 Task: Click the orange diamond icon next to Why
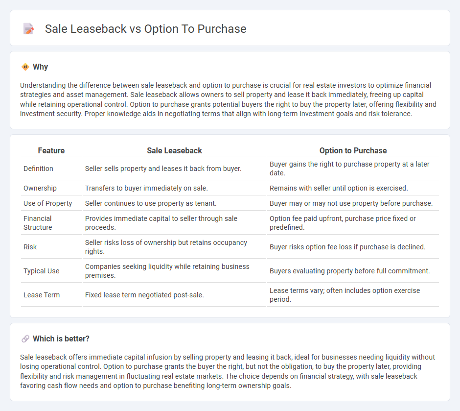pyautogui.click(x=25, y=67)
